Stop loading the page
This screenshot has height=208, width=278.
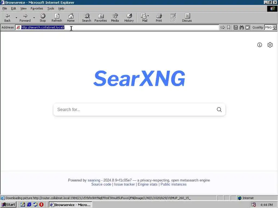coord(43,18)
